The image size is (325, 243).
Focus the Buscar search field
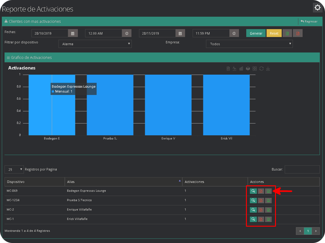point(302,169)
